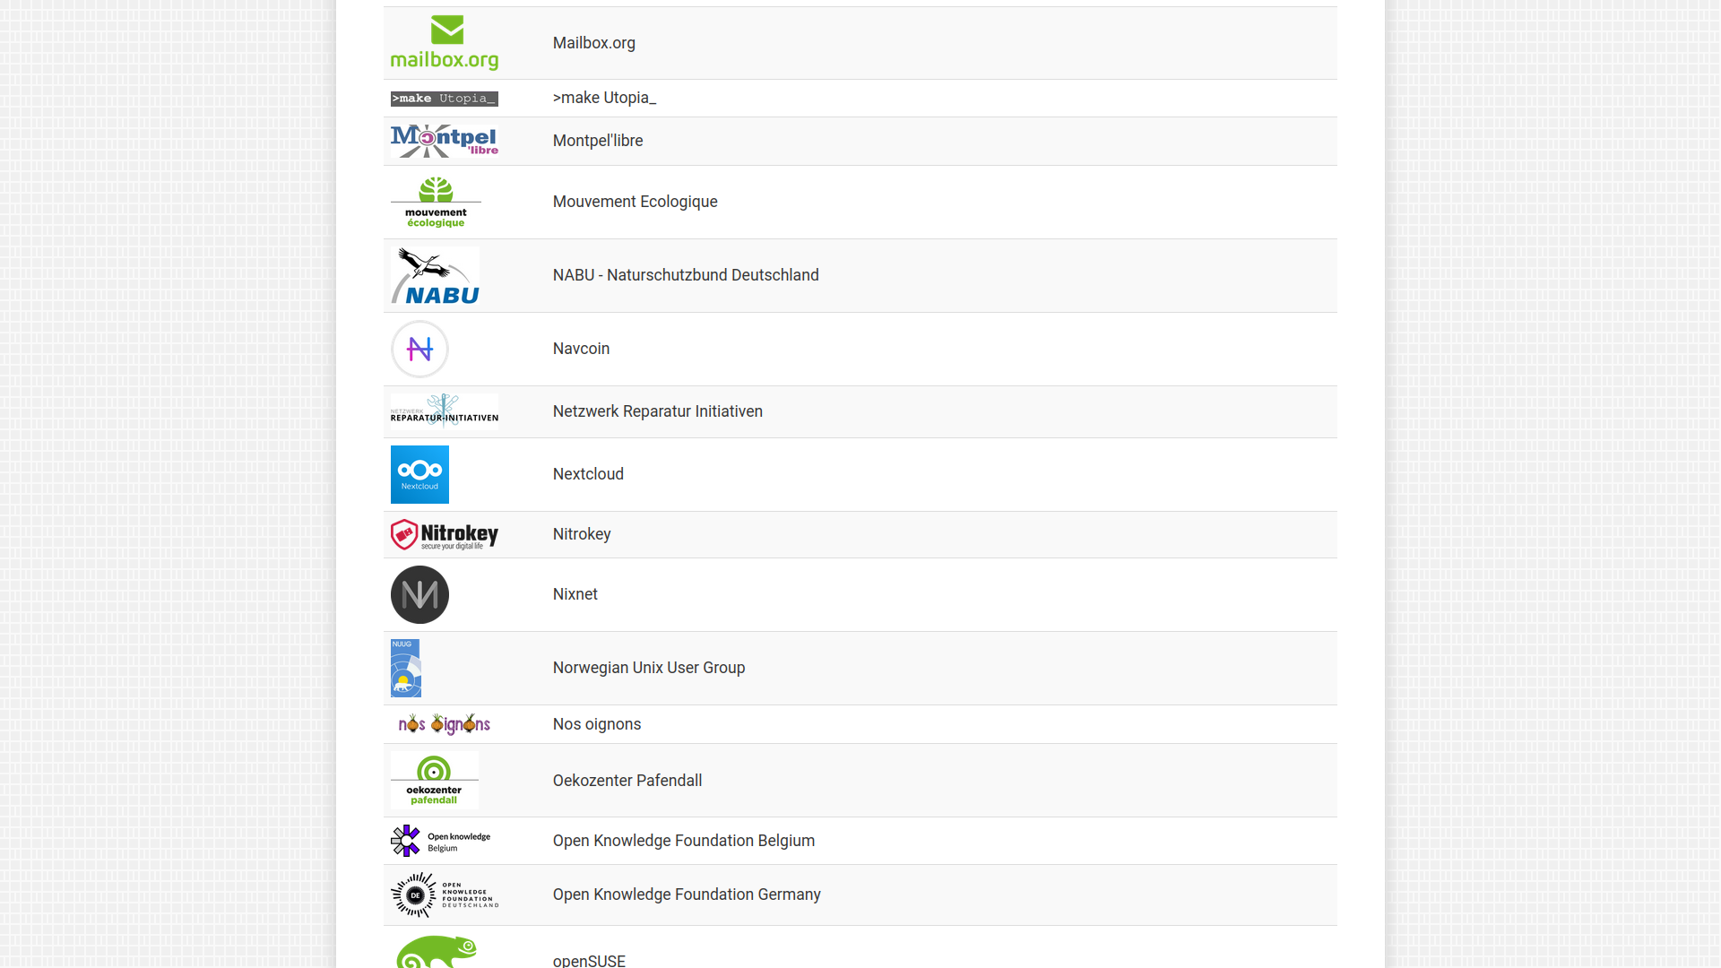Click the dark round Nixnet logo

419,594
